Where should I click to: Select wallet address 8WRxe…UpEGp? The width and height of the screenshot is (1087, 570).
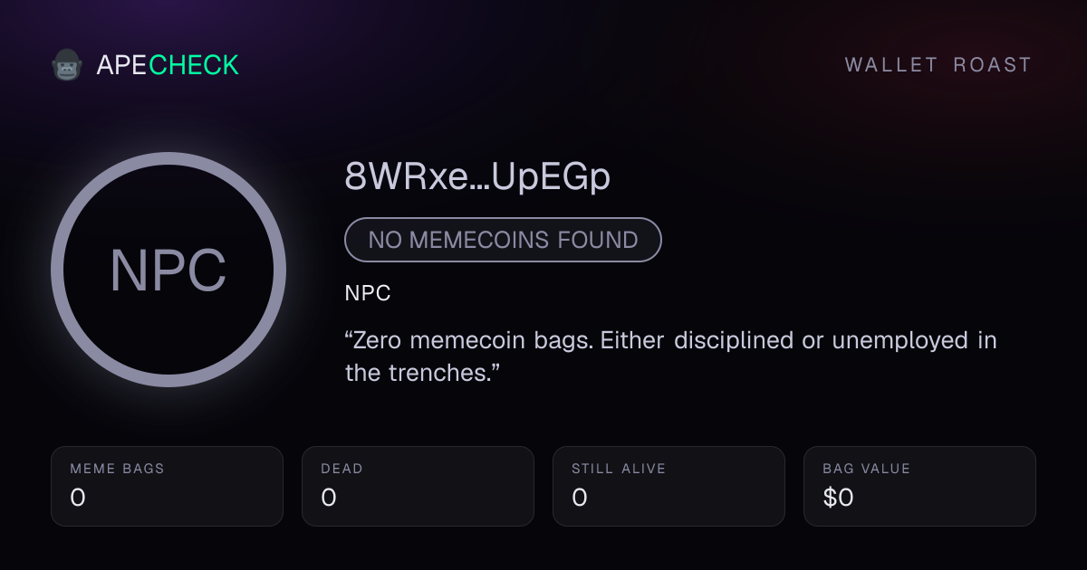point(477,178)
